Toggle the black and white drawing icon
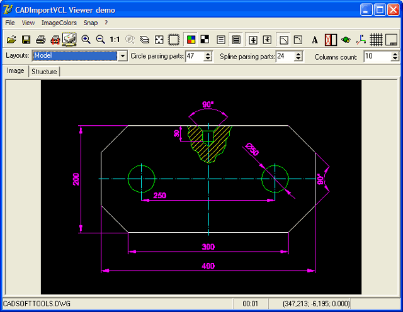Viewport: 403px width, 312px height. (205, 40)
